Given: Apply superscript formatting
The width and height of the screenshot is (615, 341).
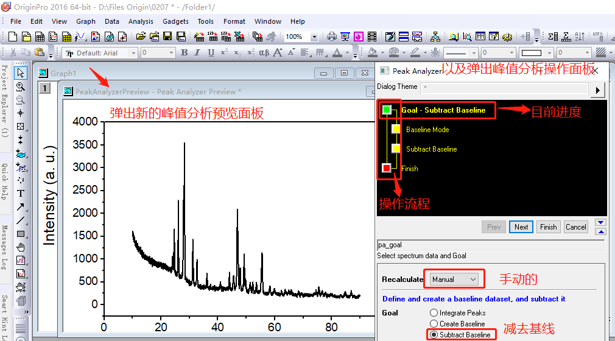Looking at the screenshot, I should [224, 52].
